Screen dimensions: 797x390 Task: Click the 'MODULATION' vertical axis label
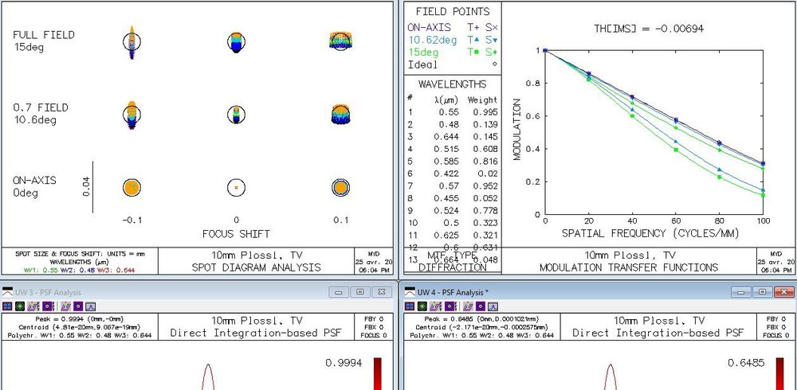(x=517, y=130)
